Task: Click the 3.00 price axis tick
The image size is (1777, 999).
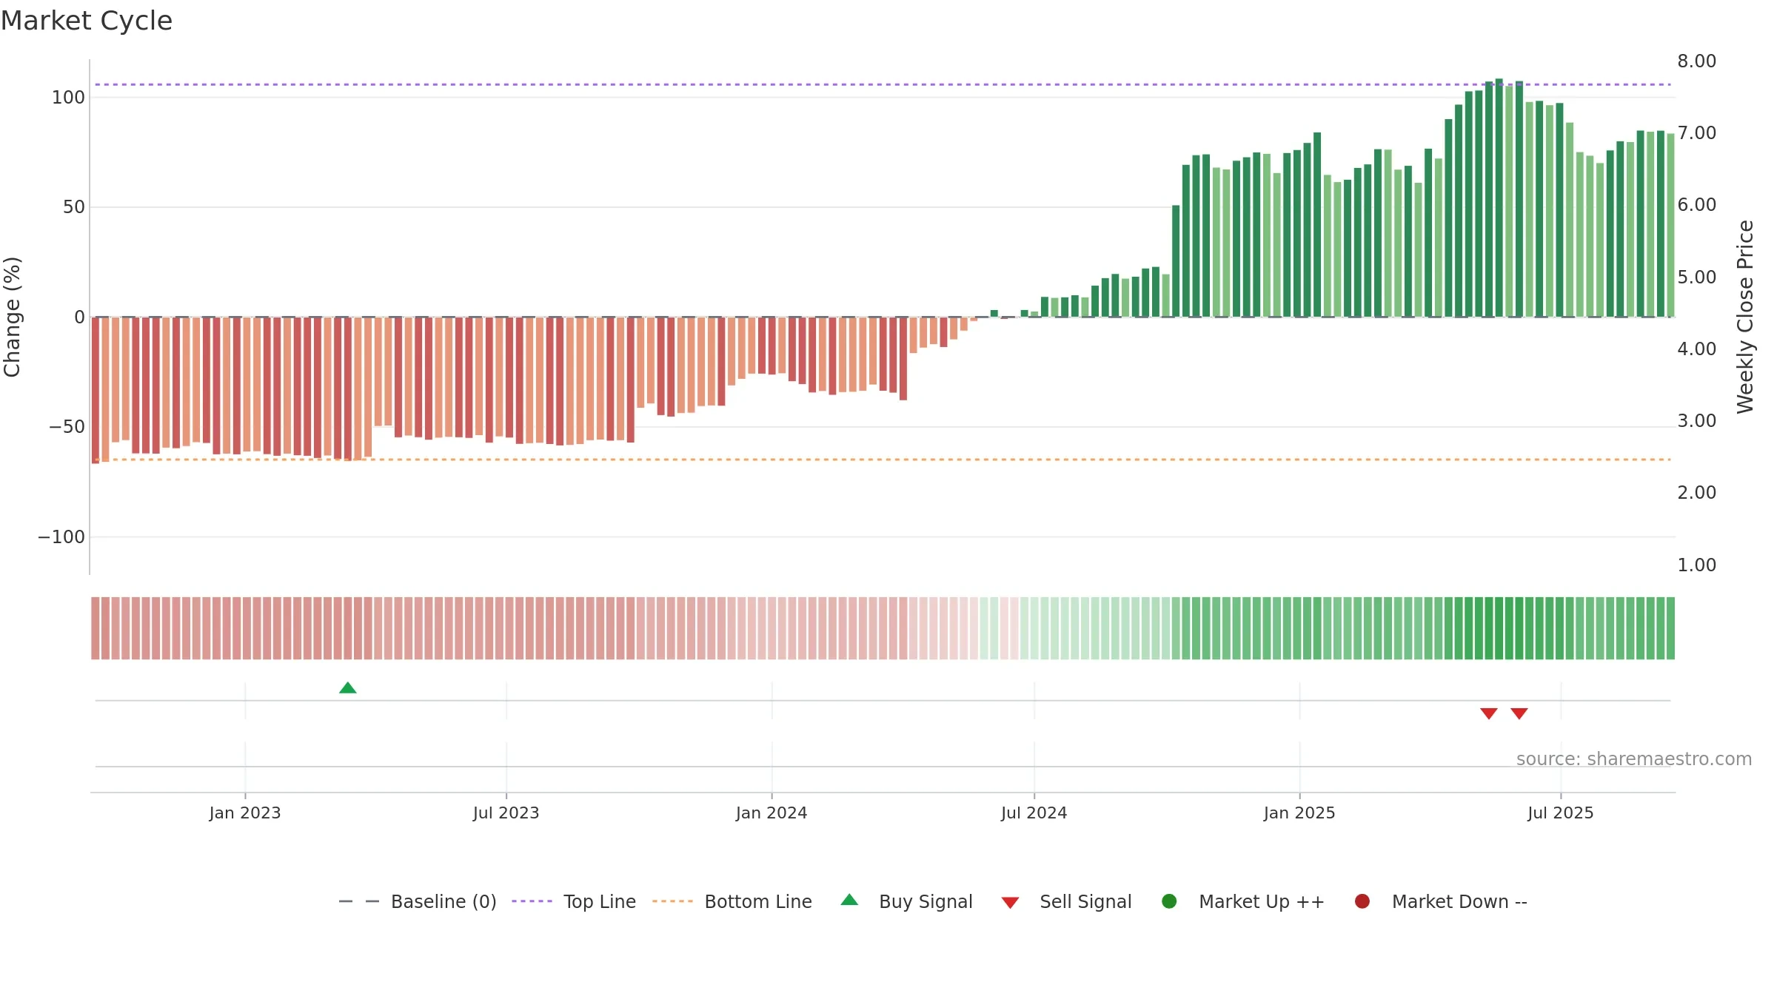Action: point(1697,421)
